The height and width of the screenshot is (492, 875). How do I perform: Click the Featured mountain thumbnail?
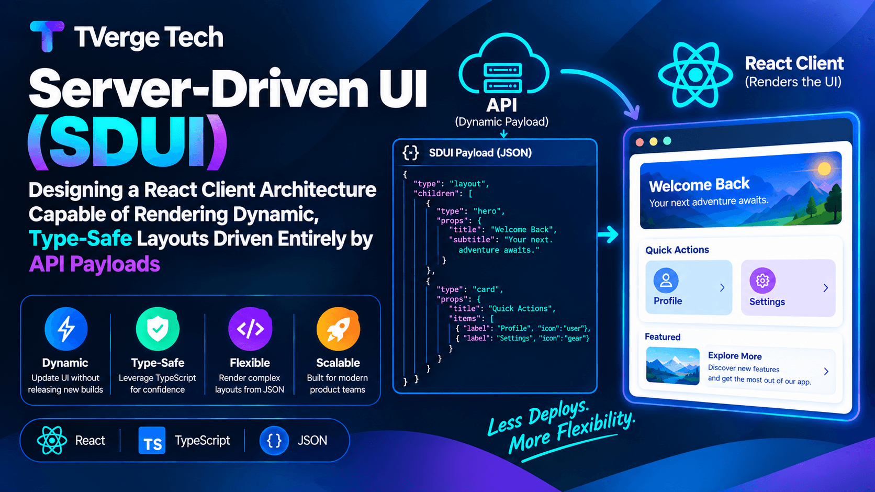(672, 366)
